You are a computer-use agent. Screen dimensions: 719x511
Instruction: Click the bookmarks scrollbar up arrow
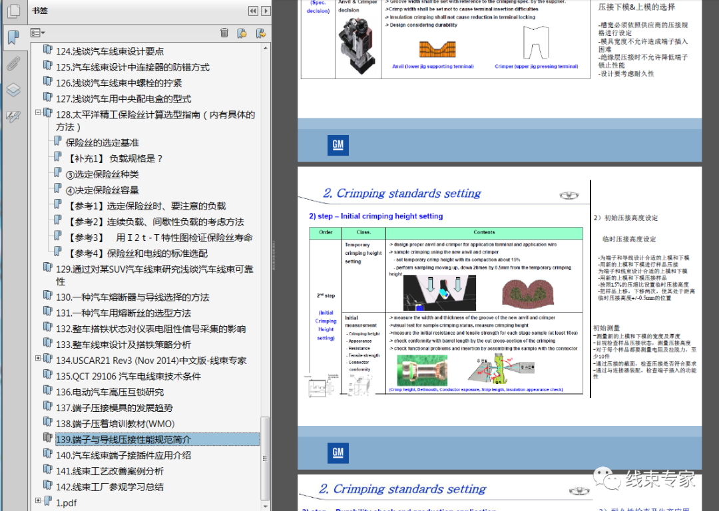[x=265, y=48]
